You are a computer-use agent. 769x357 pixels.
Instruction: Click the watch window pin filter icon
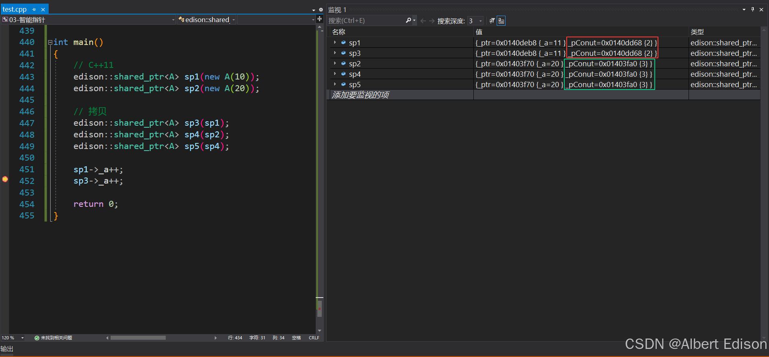point(492,21)
